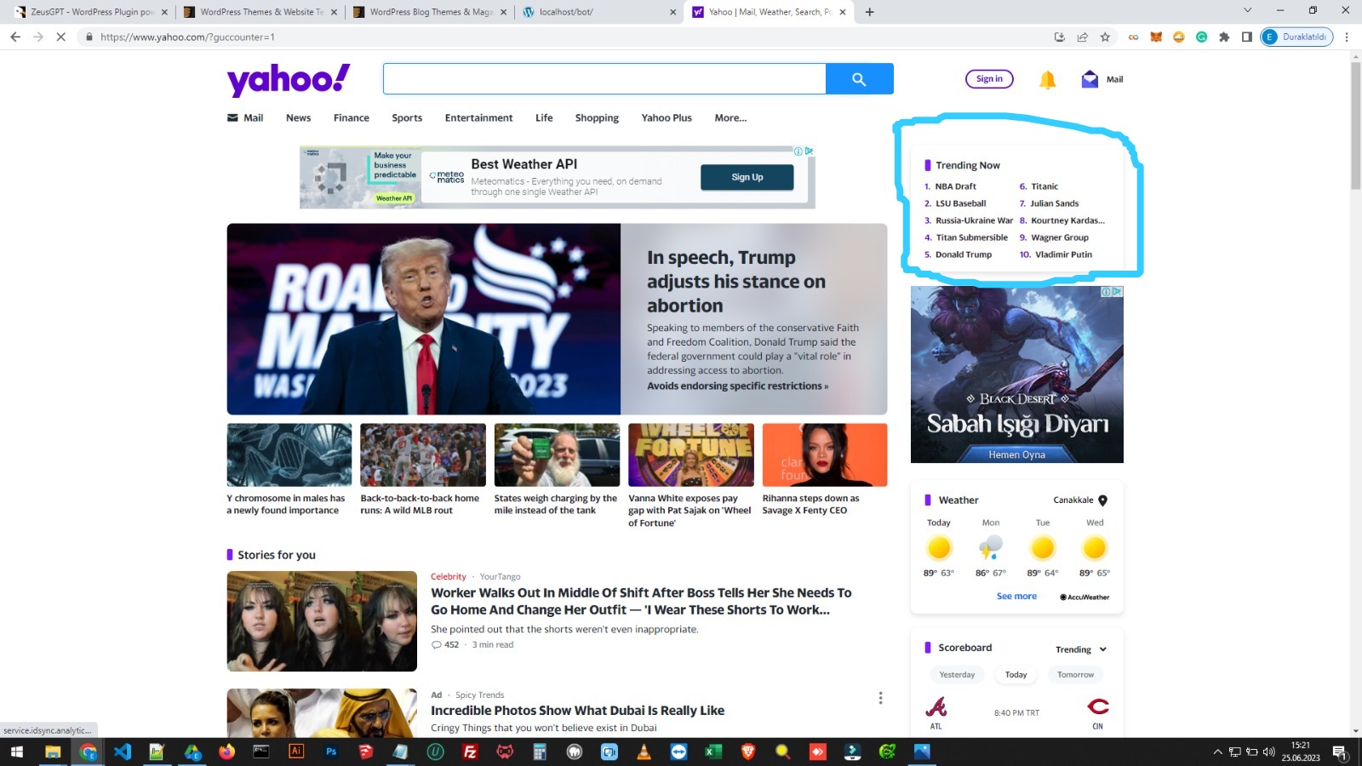Click the address bar URL field
Image resolution: width=1362 pixels, height=766 pixels.
562,37
